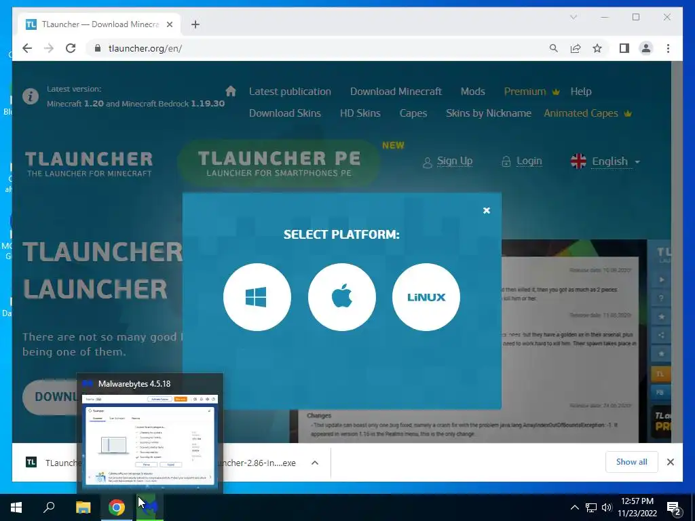Open Latest publication menu item
Image resolution: width=695 pixels, height=521 pixels.
pos(290,92)
